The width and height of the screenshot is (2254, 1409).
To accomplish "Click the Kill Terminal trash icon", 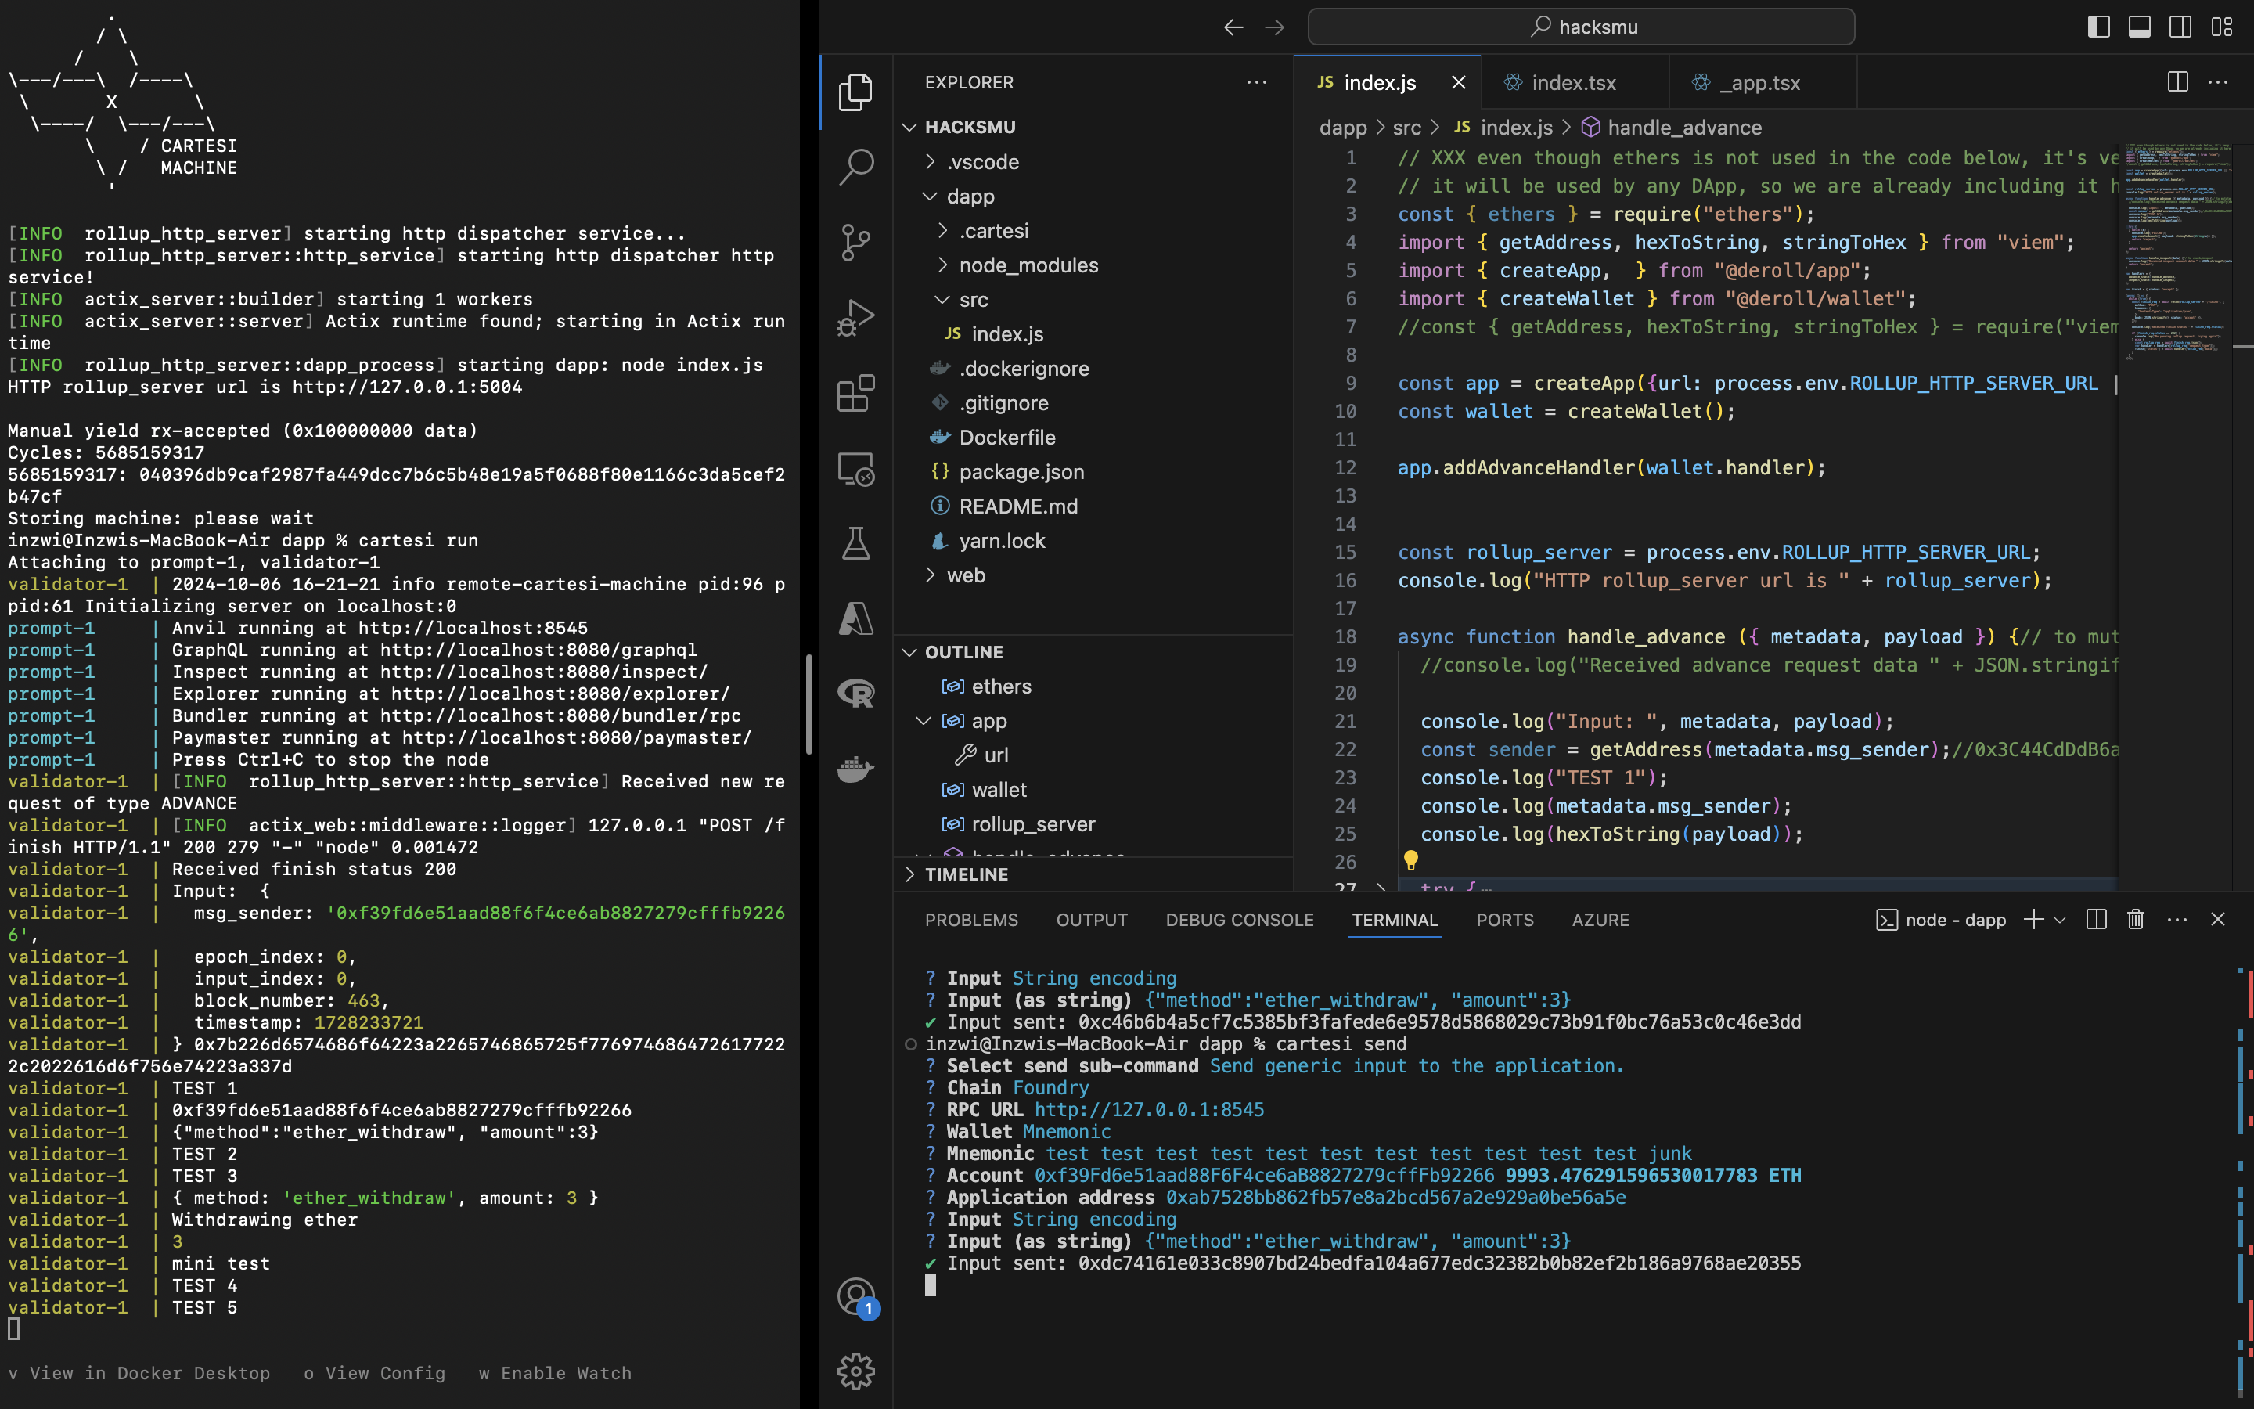I will 2136,920.
